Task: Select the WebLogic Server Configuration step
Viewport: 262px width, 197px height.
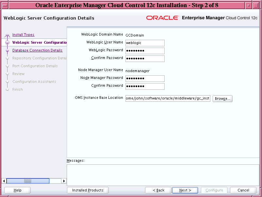Action: click(40, 42)
